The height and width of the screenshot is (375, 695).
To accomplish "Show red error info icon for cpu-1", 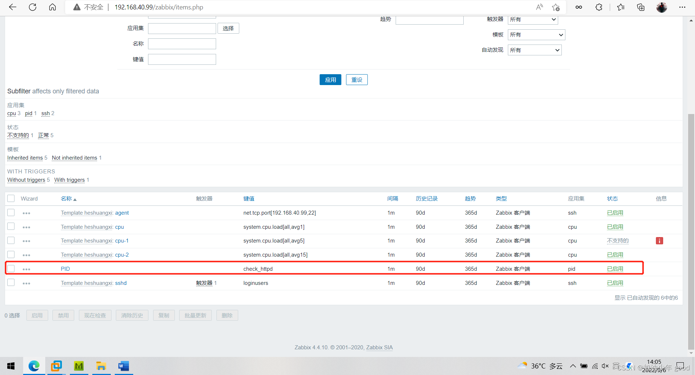I will point(660,241).
